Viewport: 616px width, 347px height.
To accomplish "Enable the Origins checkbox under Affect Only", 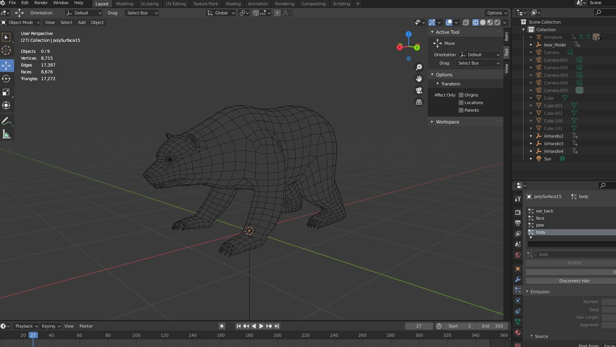I will (x=461, y=95).
